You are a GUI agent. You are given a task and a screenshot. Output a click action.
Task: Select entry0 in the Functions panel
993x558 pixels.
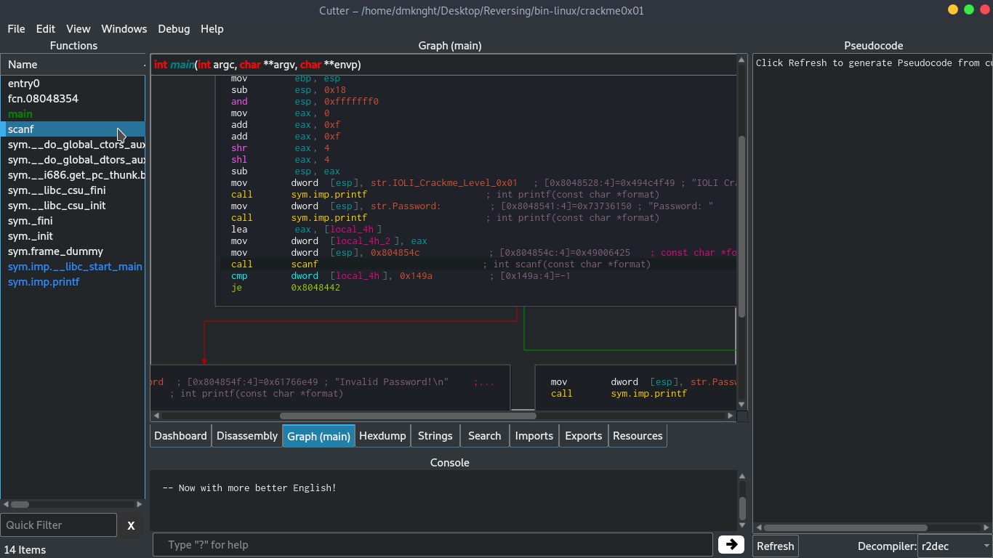(x=23, y=83)
